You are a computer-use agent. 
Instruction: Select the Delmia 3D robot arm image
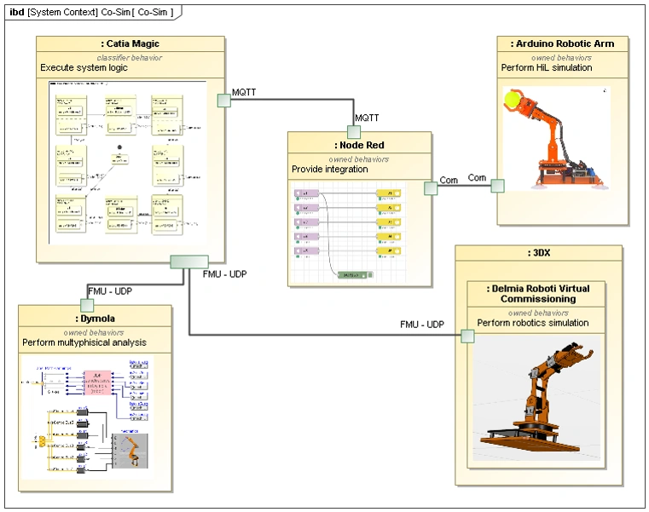[536, 398]
